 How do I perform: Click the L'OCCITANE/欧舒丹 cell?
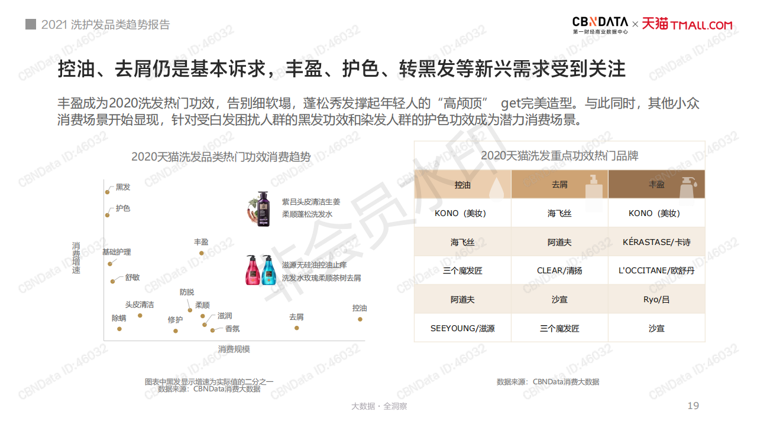pyautogui.click(x=656, y=270)
